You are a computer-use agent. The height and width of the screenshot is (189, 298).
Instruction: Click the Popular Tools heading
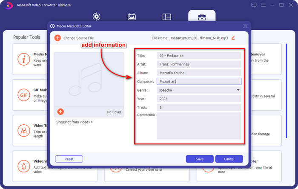[27, 37]
